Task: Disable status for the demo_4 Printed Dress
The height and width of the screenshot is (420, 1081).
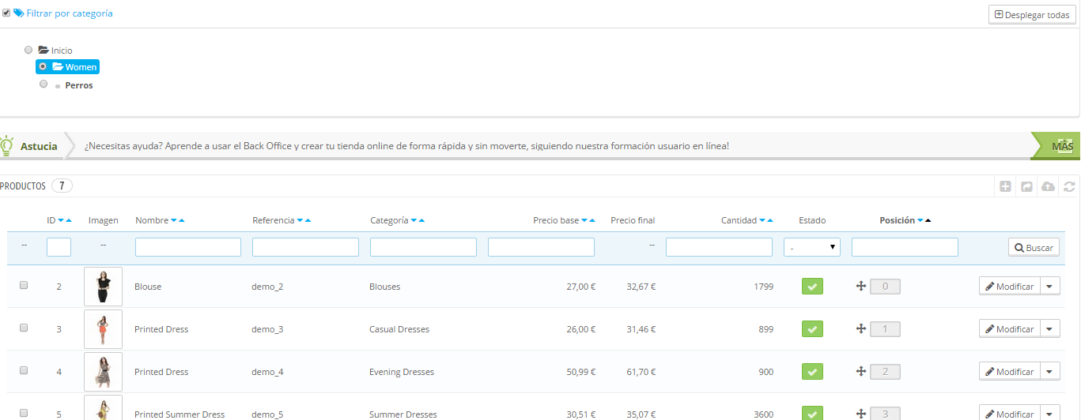Action: point(812,372)
